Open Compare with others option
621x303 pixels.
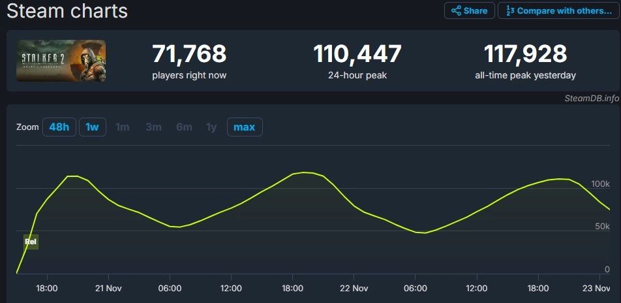tap(558, 10)
